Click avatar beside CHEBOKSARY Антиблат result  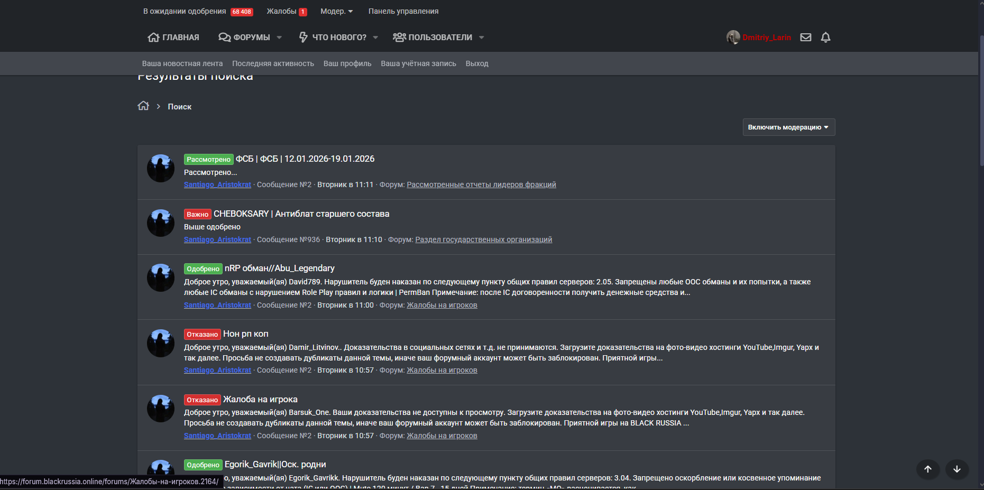point(161,223)
